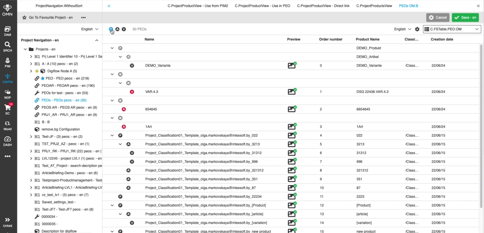Open the DASH dashboard module
This screenshot has width=484, height=233.
[8, 141]
